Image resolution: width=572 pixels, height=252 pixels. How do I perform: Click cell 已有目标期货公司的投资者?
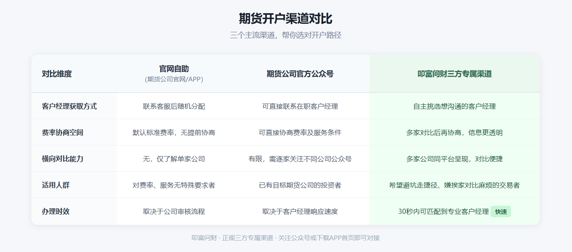300,185
